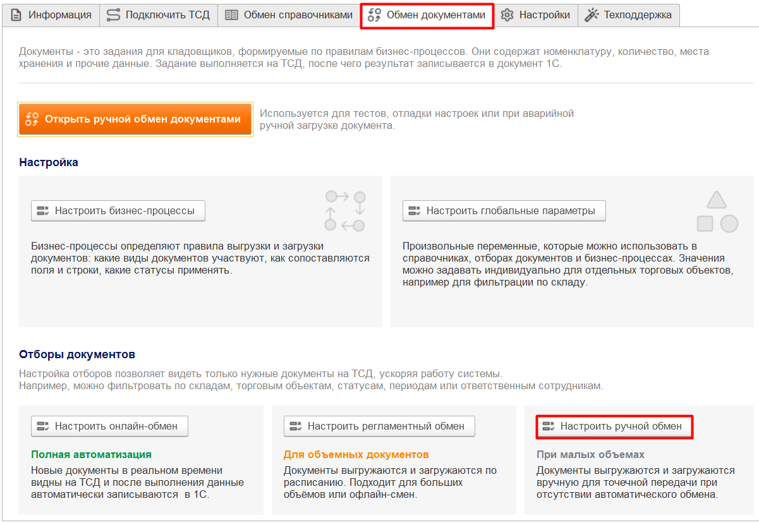Click Открыть ручной обмен документами button
This screenshot has width=759, height=525.
pyautogui.click(x=135, y=119)
